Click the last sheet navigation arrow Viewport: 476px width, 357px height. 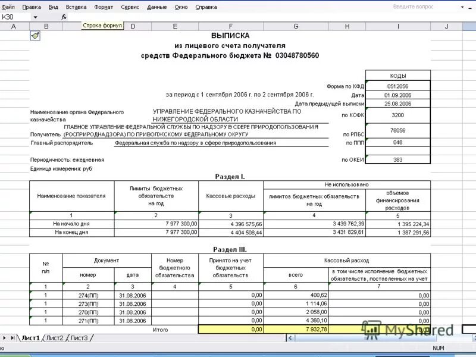point(12,338)
